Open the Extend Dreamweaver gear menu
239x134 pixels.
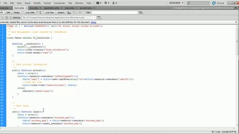point(106,3)
